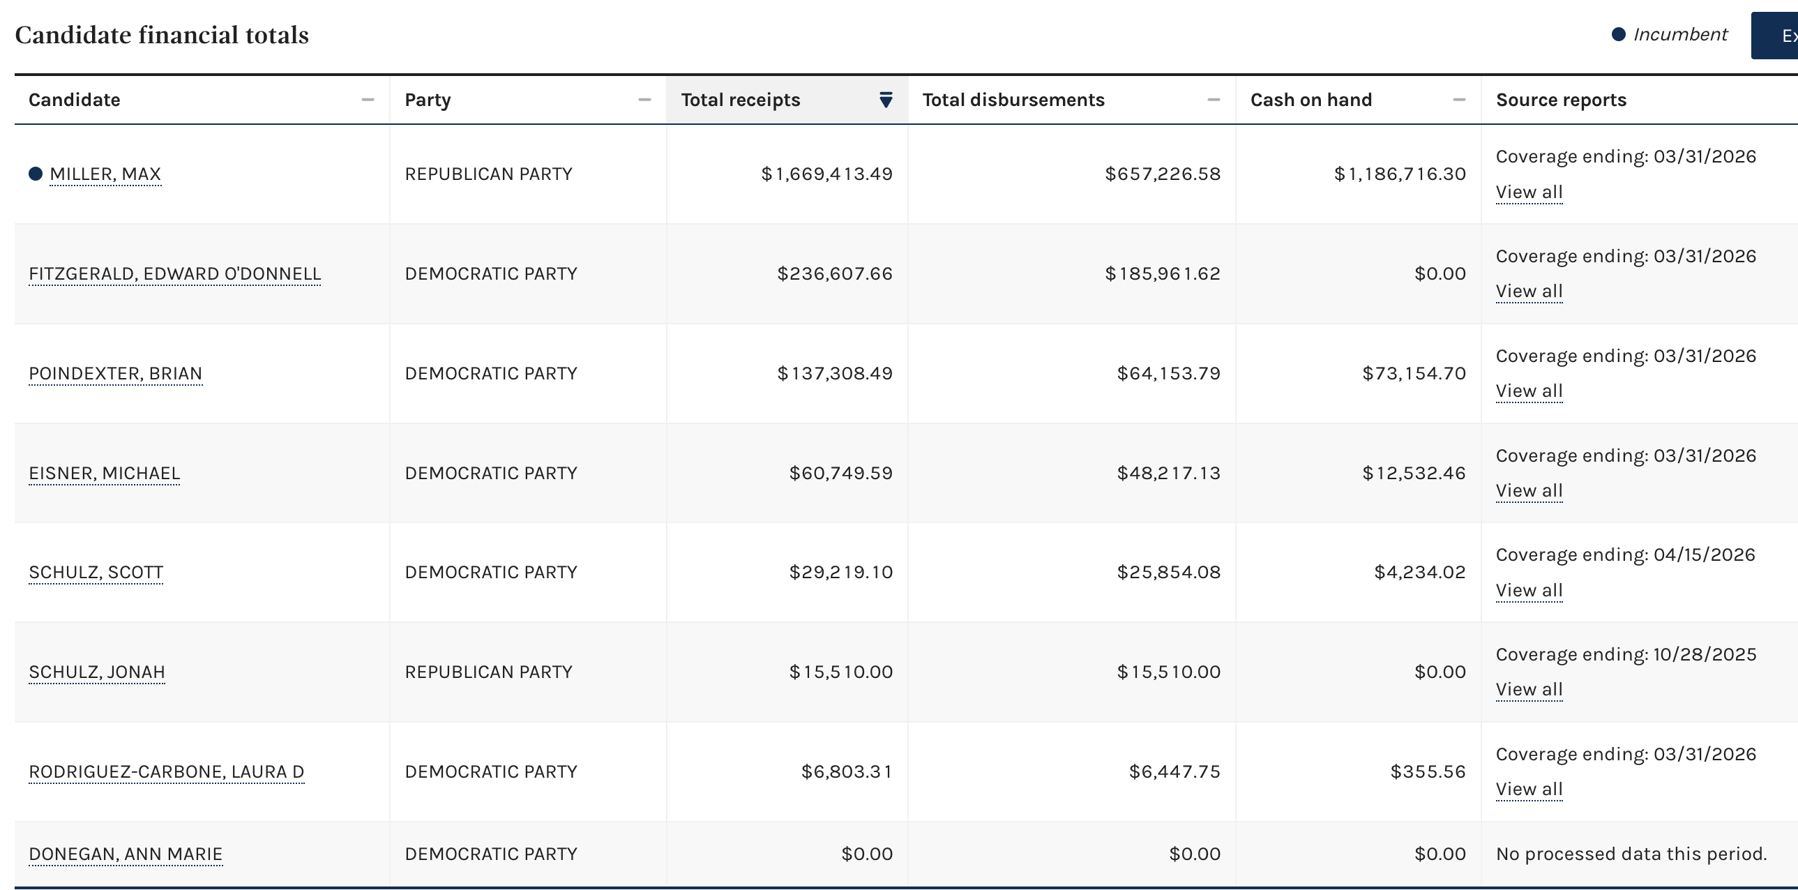Click the Total receipts descending sort arrow
Viewport: 1798px width, 890px height.
(x=885, y=100)
